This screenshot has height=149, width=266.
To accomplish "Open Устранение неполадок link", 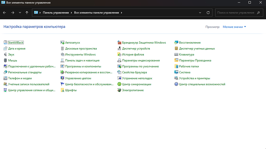I will tap(137, 78).
